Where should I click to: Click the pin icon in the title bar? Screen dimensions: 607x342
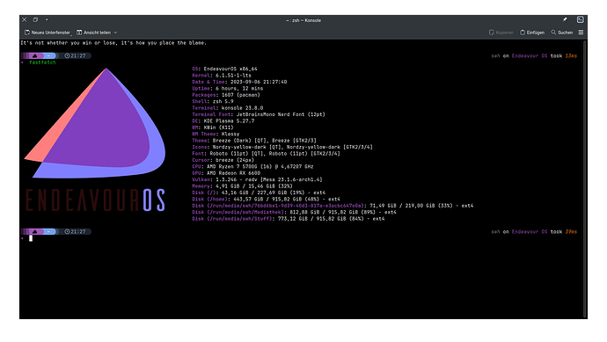pos(565,19)
